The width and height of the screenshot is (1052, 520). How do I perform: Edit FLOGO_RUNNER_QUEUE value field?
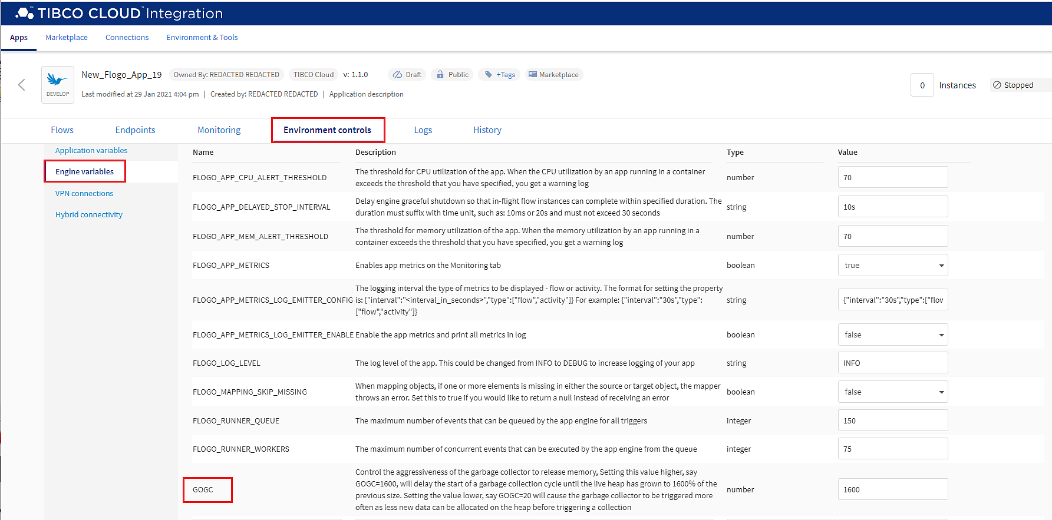[x=893, y=420]
